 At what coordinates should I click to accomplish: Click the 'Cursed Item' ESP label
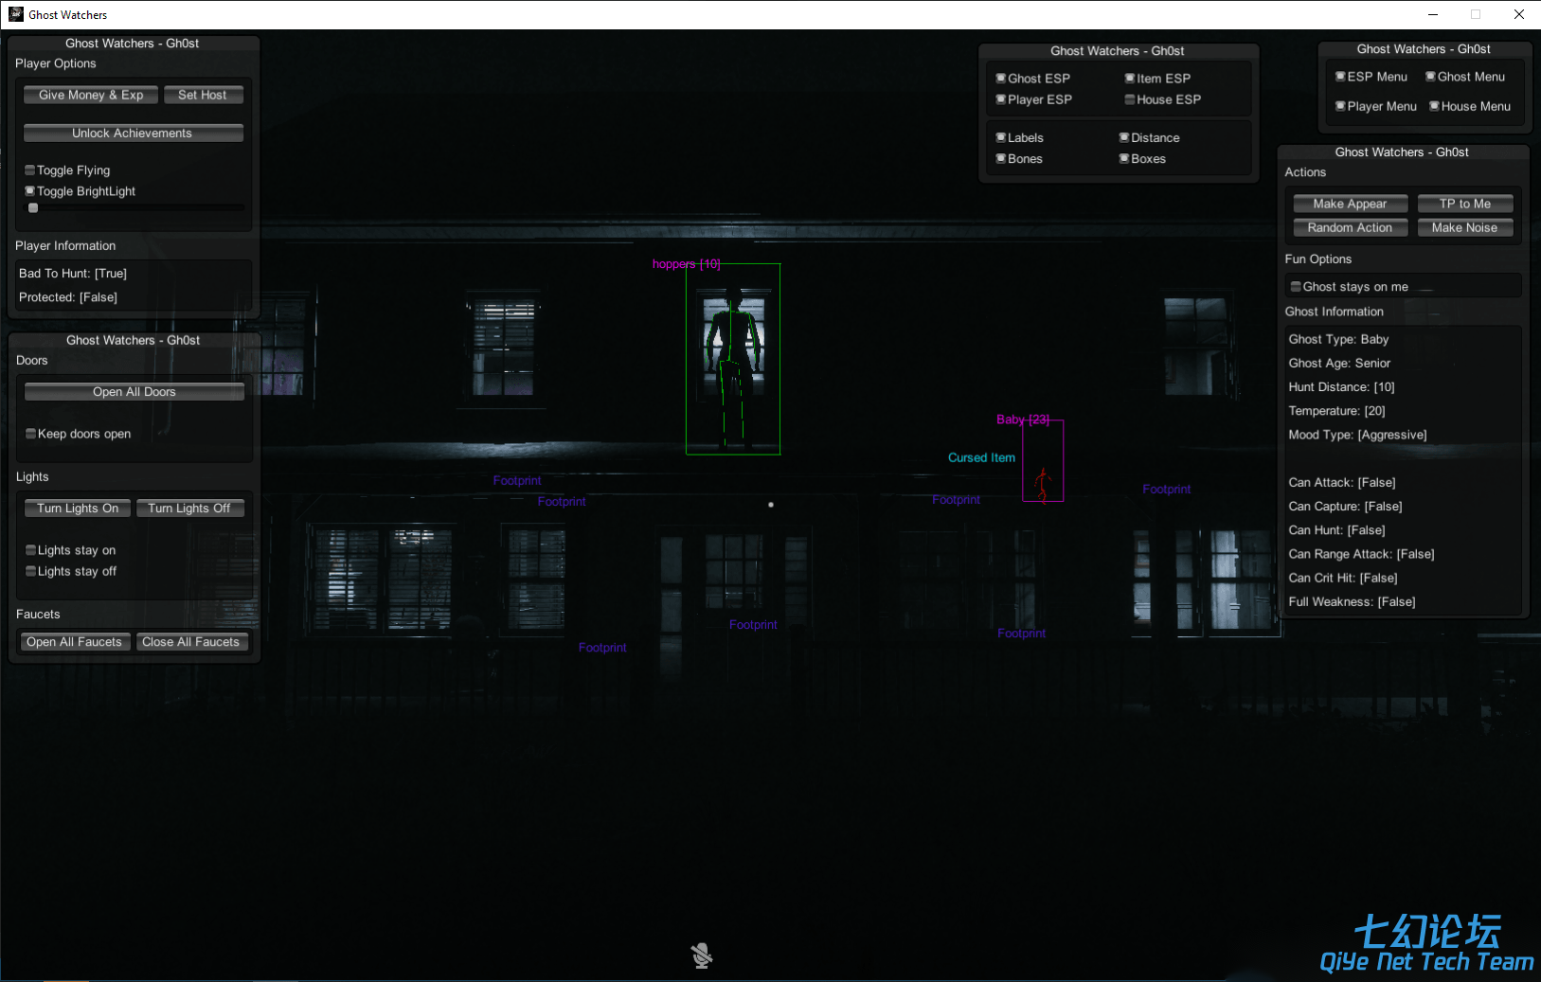(x=981, y=457)
